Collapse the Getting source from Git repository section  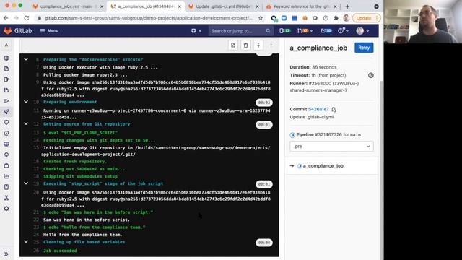tap(26, 123)
